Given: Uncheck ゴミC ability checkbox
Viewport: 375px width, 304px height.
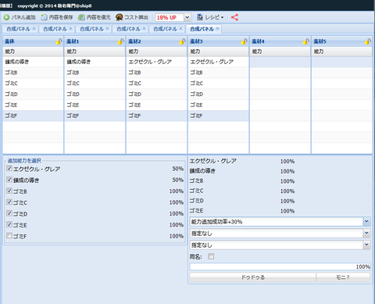Looking at the screenshot, I should [x=9, y=202].
